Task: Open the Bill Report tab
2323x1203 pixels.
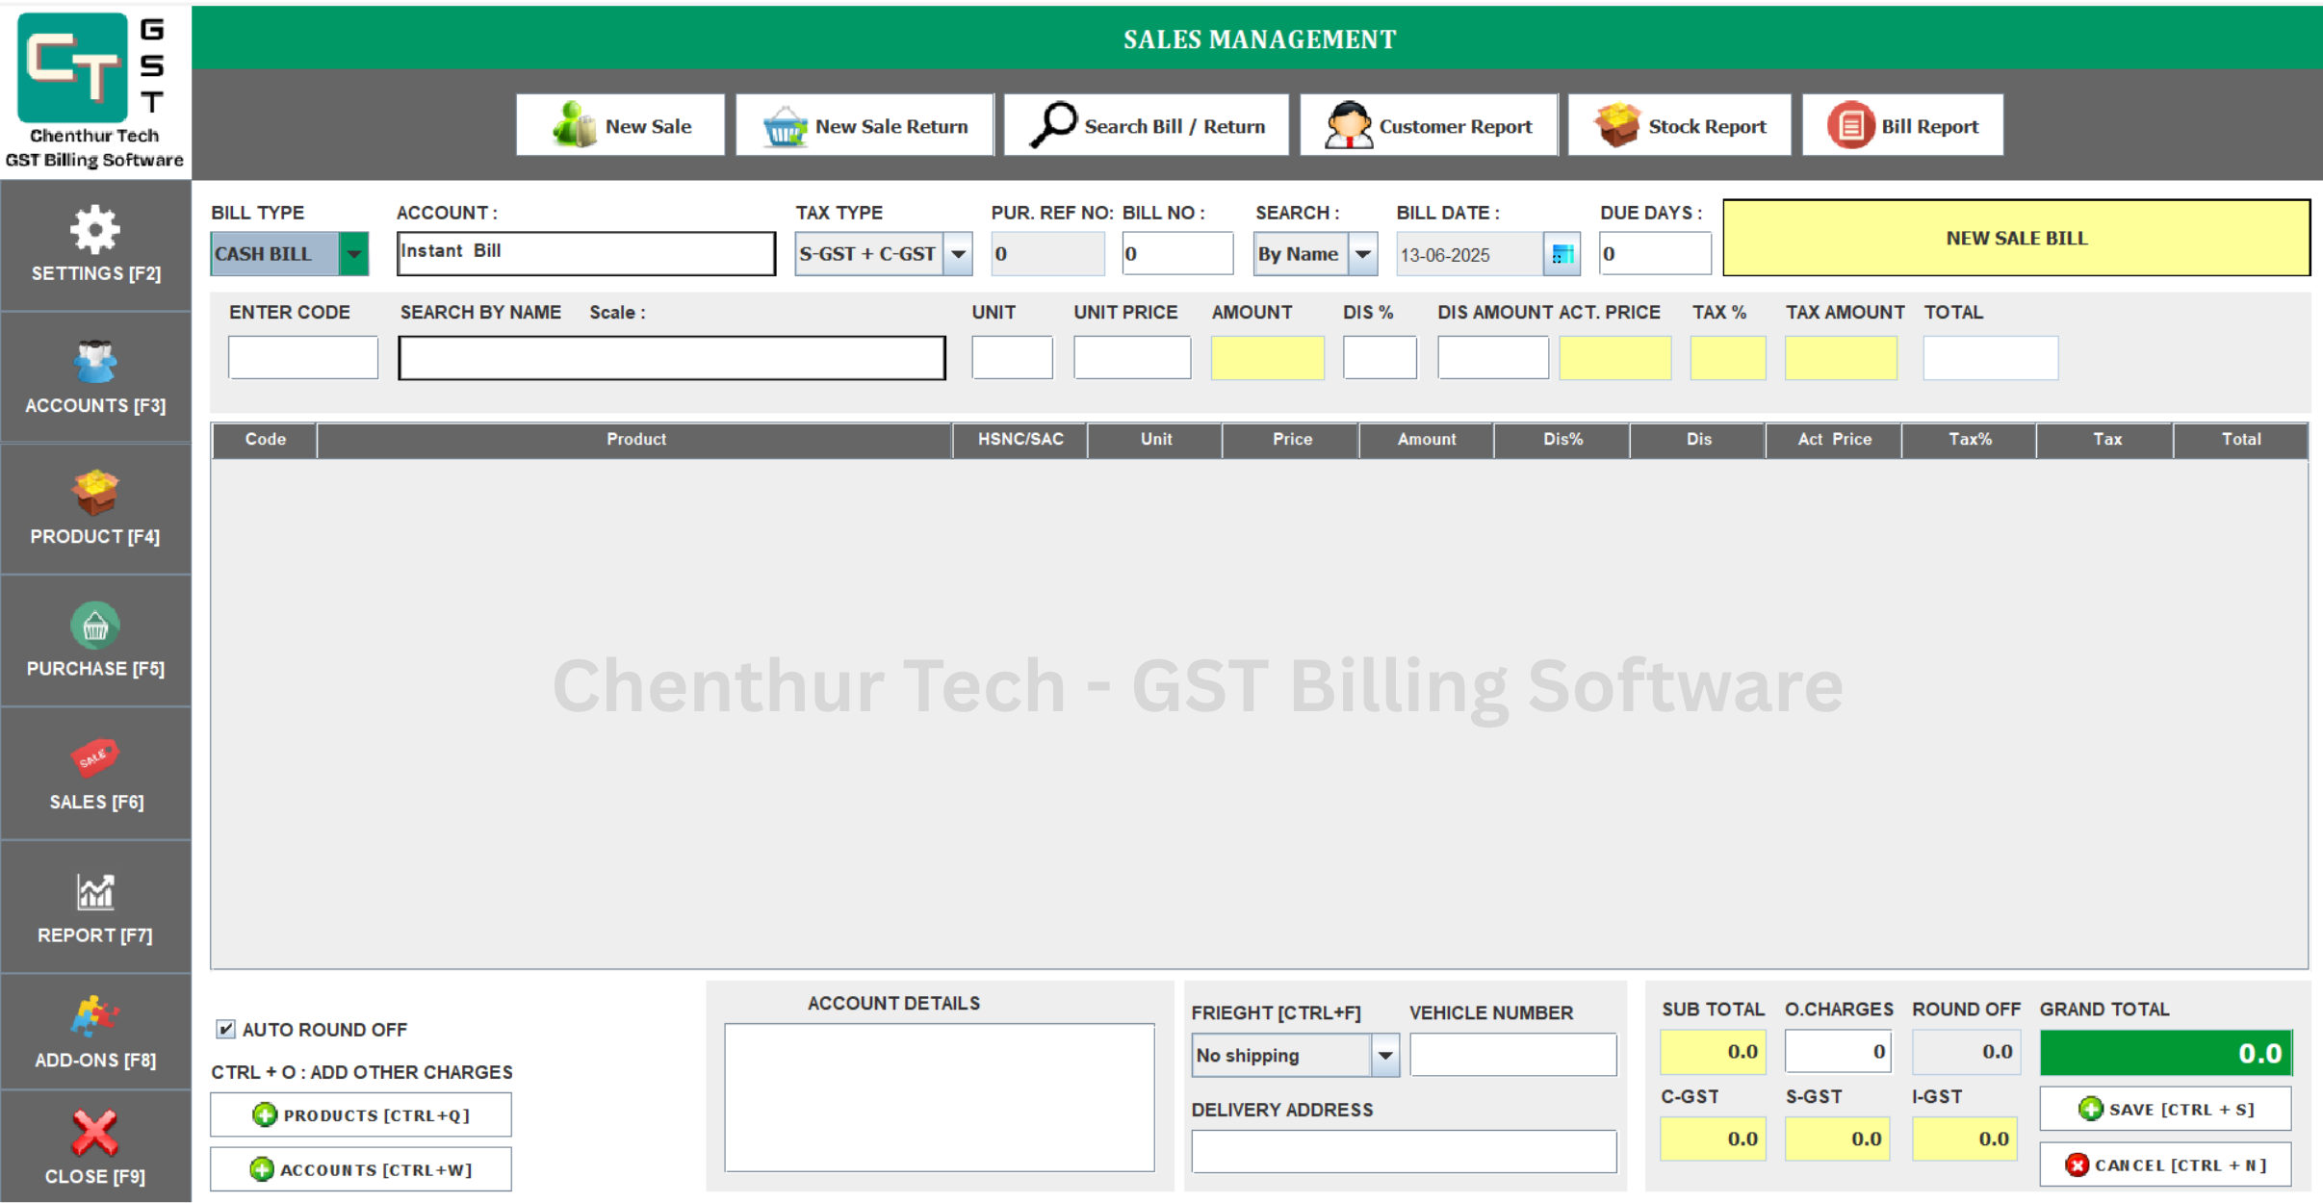Action: coord(1902,125)
